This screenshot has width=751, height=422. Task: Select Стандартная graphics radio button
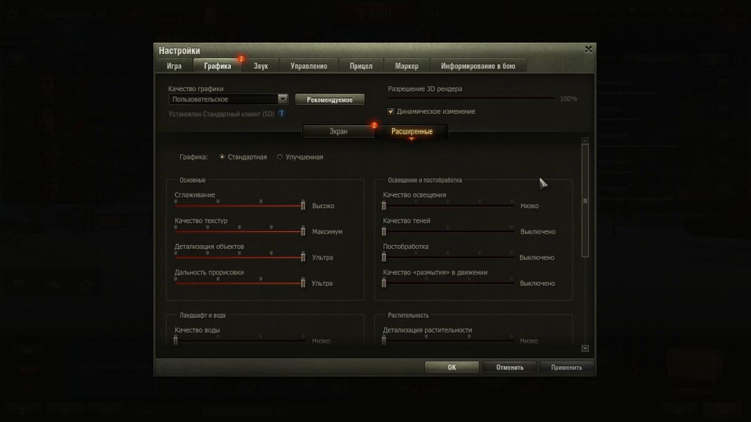[x=222, y=157]
